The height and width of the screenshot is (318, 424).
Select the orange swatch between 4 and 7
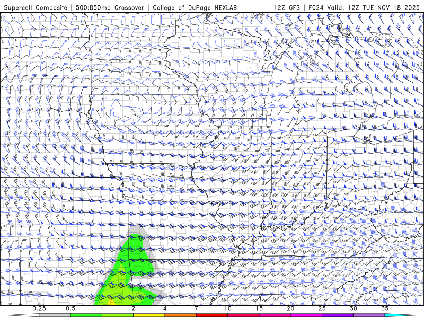(x=180, y=315)
